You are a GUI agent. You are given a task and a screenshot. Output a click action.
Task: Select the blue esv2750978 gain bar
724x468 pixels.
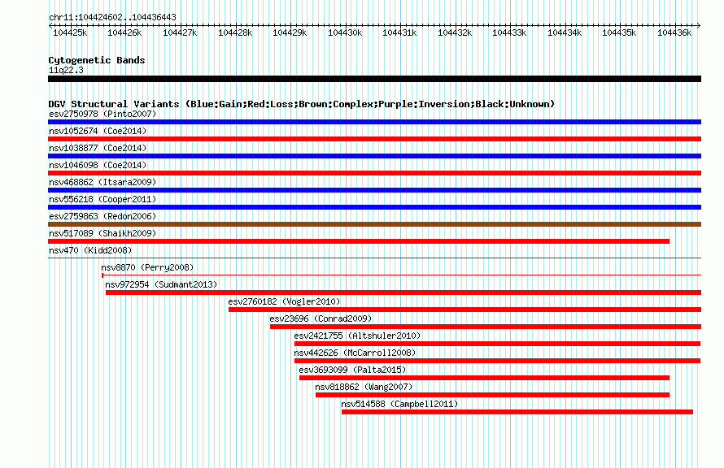pyautogui.click(x=374, y=122)
